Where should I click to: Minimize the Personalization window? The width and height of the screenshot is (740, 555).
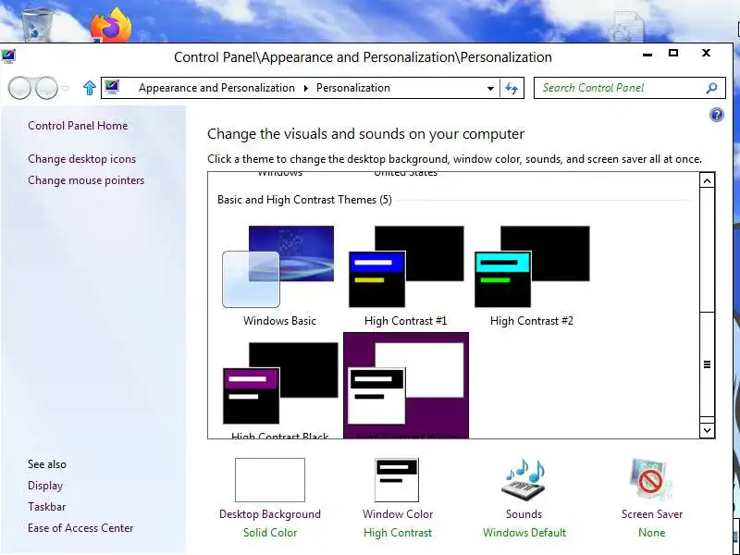click(647, 55)
